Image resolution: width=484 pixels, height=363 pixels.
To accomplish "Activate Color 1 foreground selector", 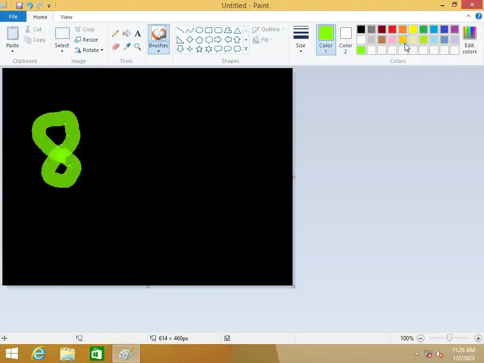I will 326,40.
